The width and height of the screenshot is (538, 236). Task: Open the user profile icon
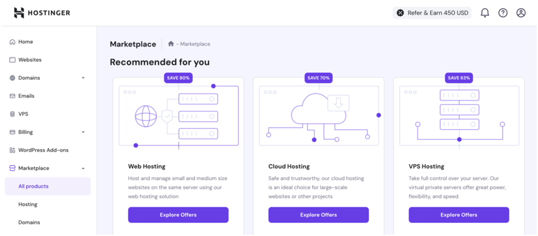[521, 13]
